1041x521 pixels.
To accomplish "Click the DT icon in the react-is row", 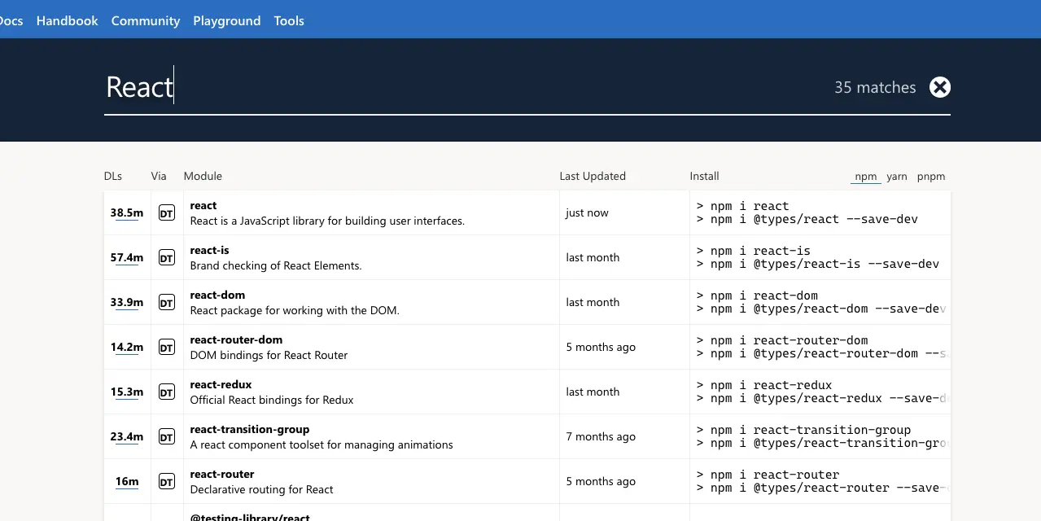I will [x=166, y=258].
